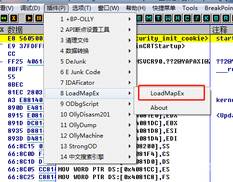Open the BreakPoint menu
The image size is (233, 182).
click(219, 8)
